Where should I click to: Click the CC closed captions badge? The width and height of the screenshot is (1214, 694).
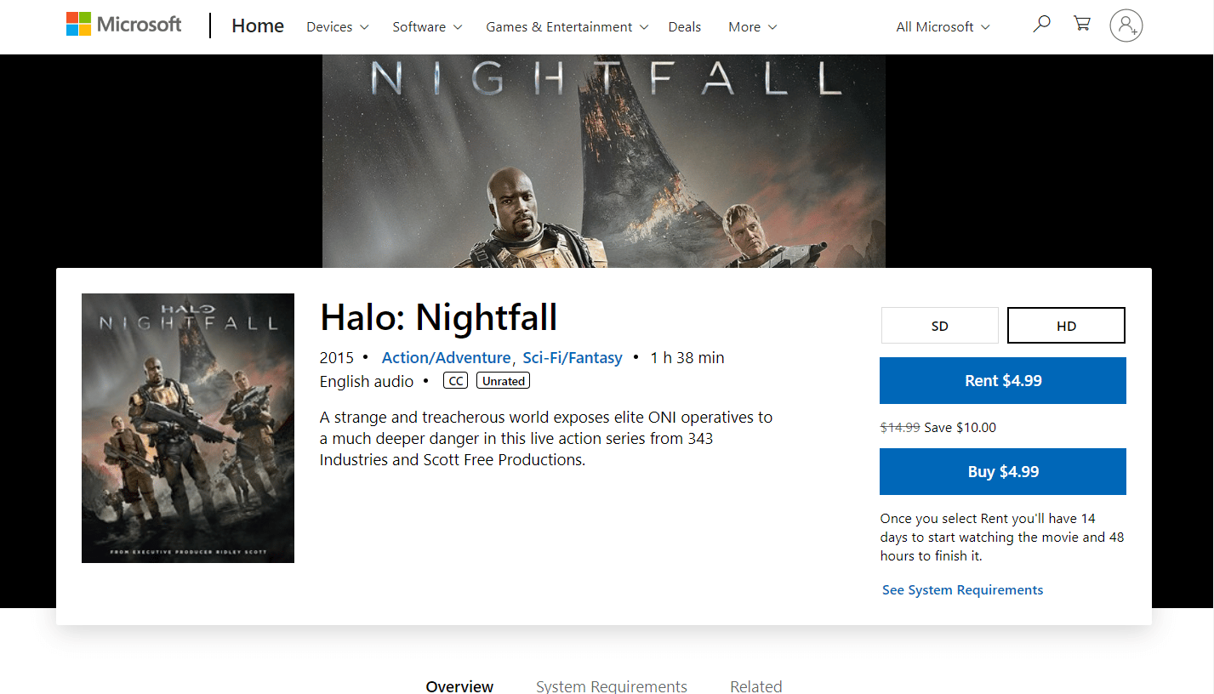click(x=454, y=380)
